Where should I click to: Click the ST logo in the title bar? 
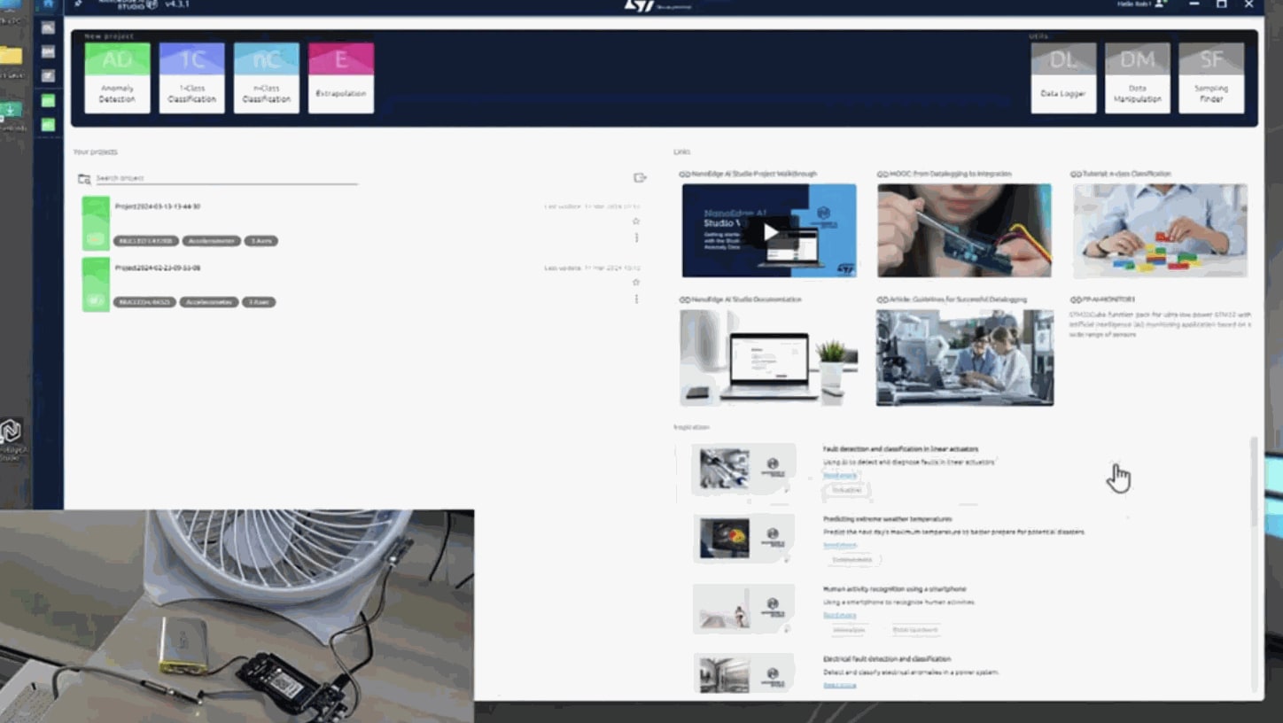click(639, 5)
